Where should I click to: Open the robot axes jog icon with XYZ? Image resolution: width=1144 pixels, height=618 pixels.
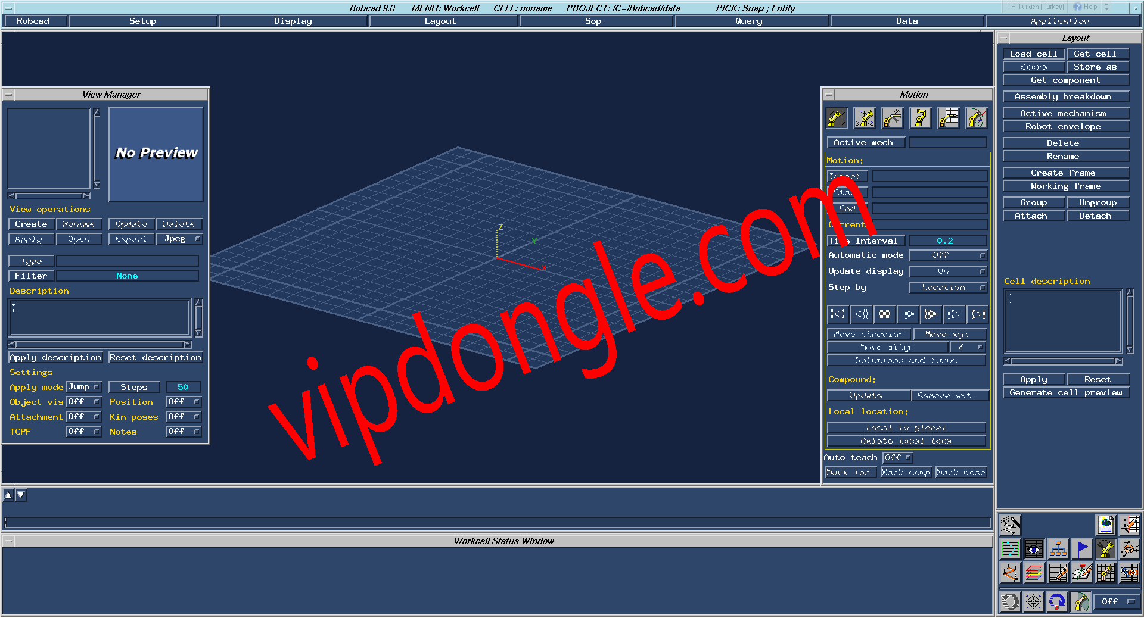(864, 118)
